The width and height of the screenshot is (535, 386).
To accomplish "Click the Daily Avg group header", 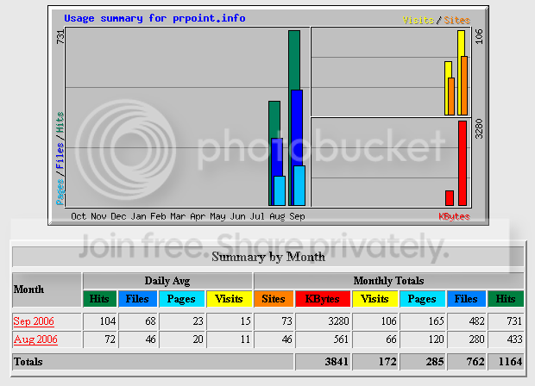I will click(x=167, y=281).
